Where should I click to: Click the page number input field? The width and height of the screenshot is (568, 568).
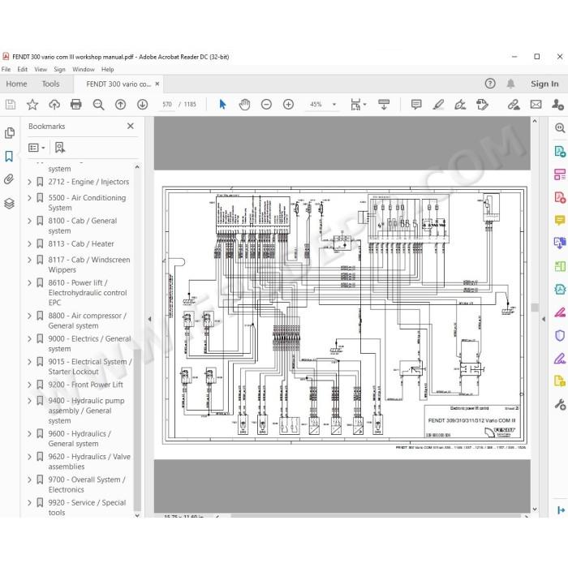[167, 105]
